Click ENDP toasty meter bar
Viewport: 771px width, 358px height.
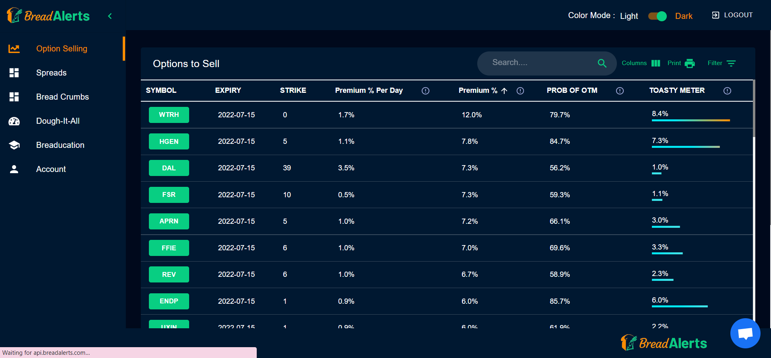pos(680,307)
